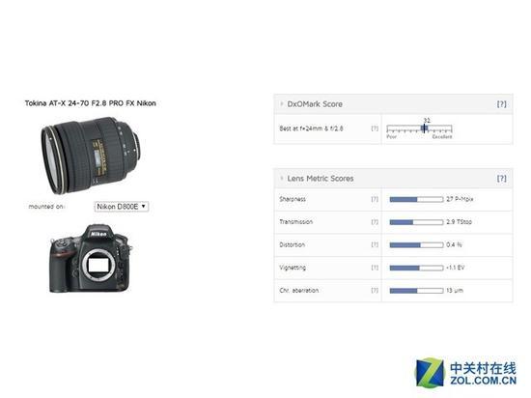This screenshot has height=398, width=531.
Task: Click the Tokina AT-X 24-70 F2.8 title
Action: tap(90, 103)
